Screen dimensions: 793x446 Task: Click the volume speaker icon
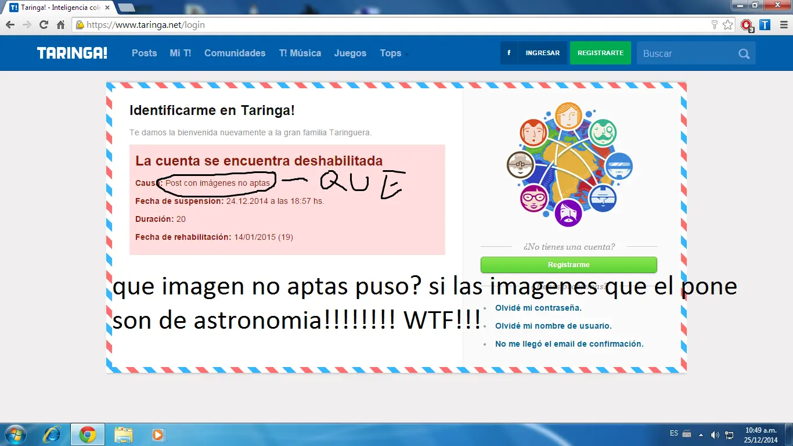pyautogui.click(x=715, y=434)
